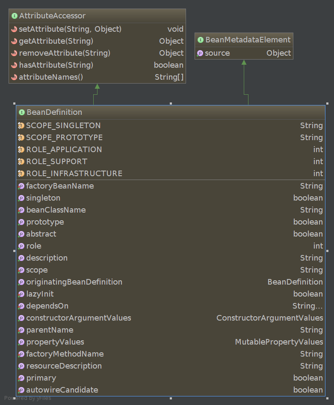The width and height of the screenshot is (334, 405).
Task: Click the field icon beside ROLE_APPLICATION
Action: click(21, 150)
